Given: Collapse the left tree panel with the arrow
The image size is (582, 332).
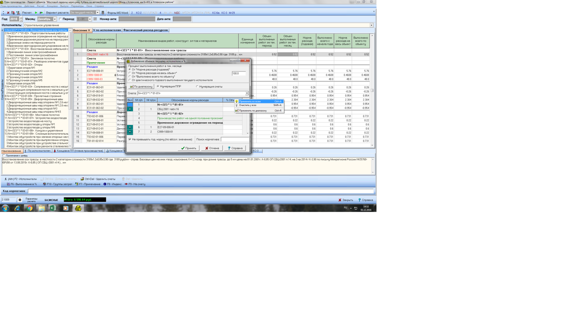Looking at the screenshot, I should point(2,30).
